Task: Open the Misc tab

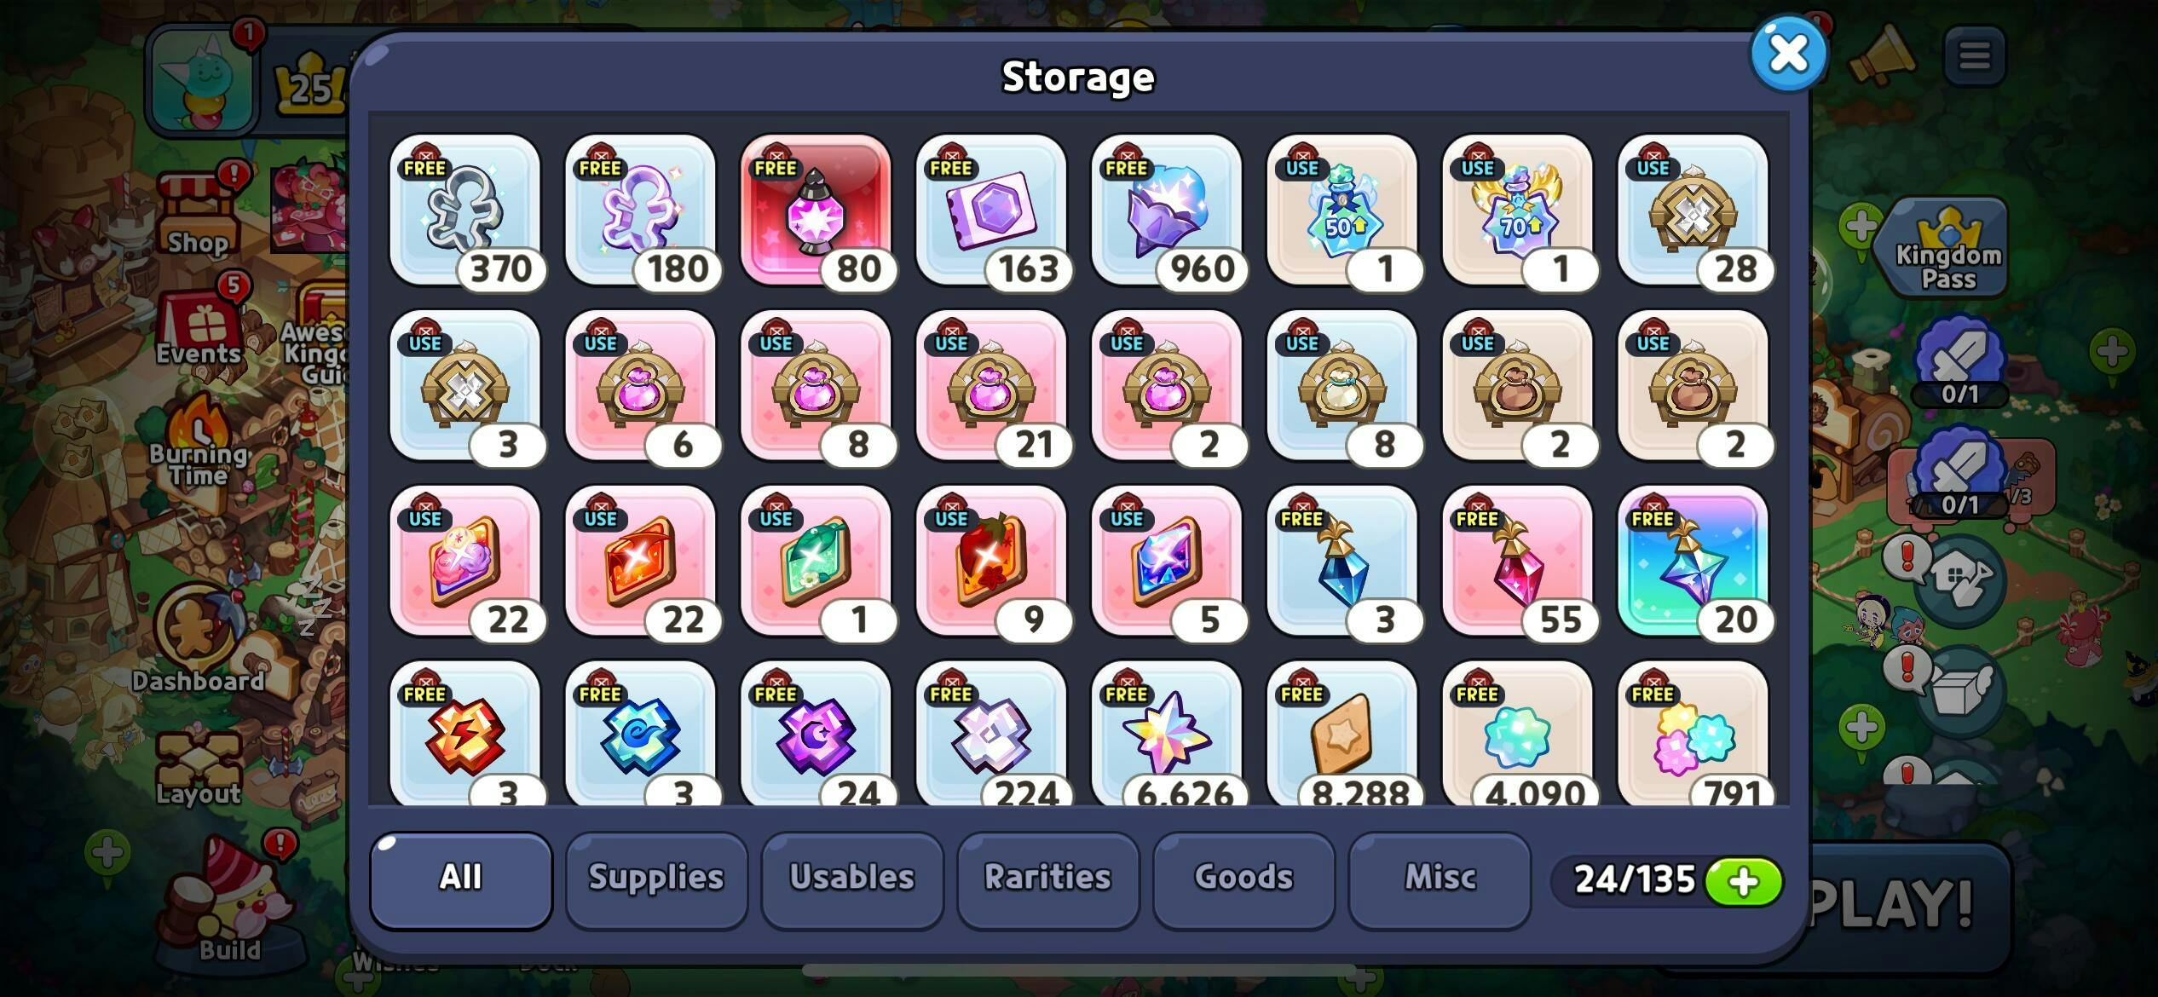Action: click(1440, 879)
